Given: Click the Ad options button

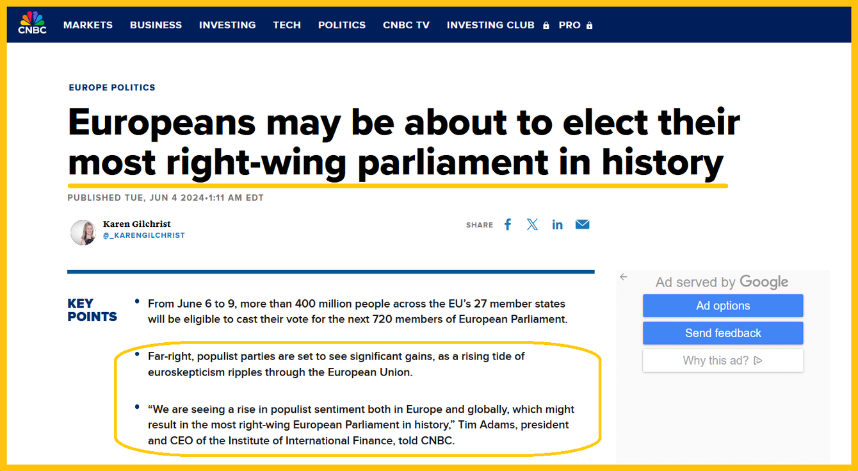Looking at the screenshot, I should tap(723, 306).
